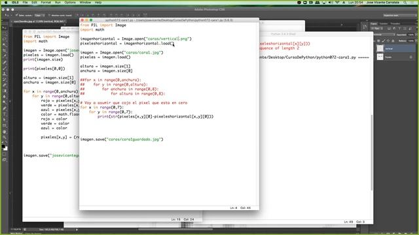
Task: Click Photoshop's horizontal canvas scrollbar
Action: click(175, 229)
